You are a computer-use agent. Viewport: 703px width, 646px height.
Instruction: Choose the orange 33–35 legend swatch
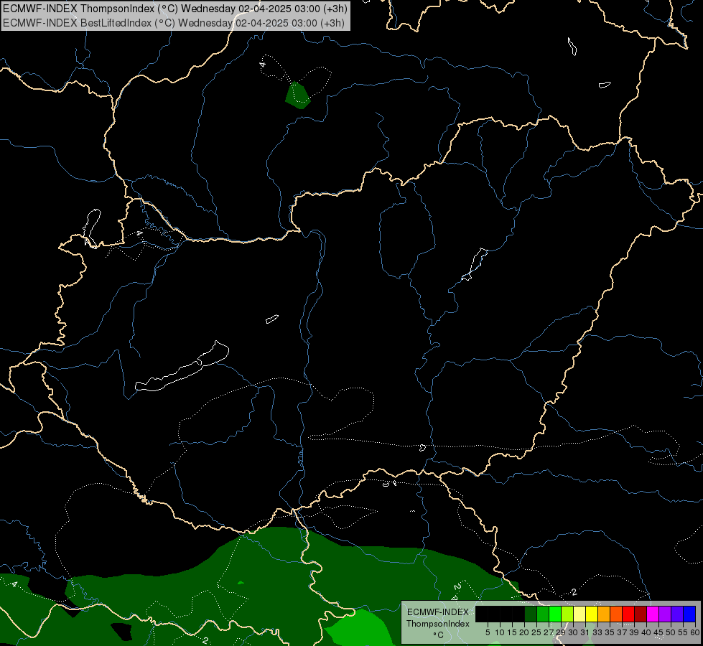coord(604,614)
